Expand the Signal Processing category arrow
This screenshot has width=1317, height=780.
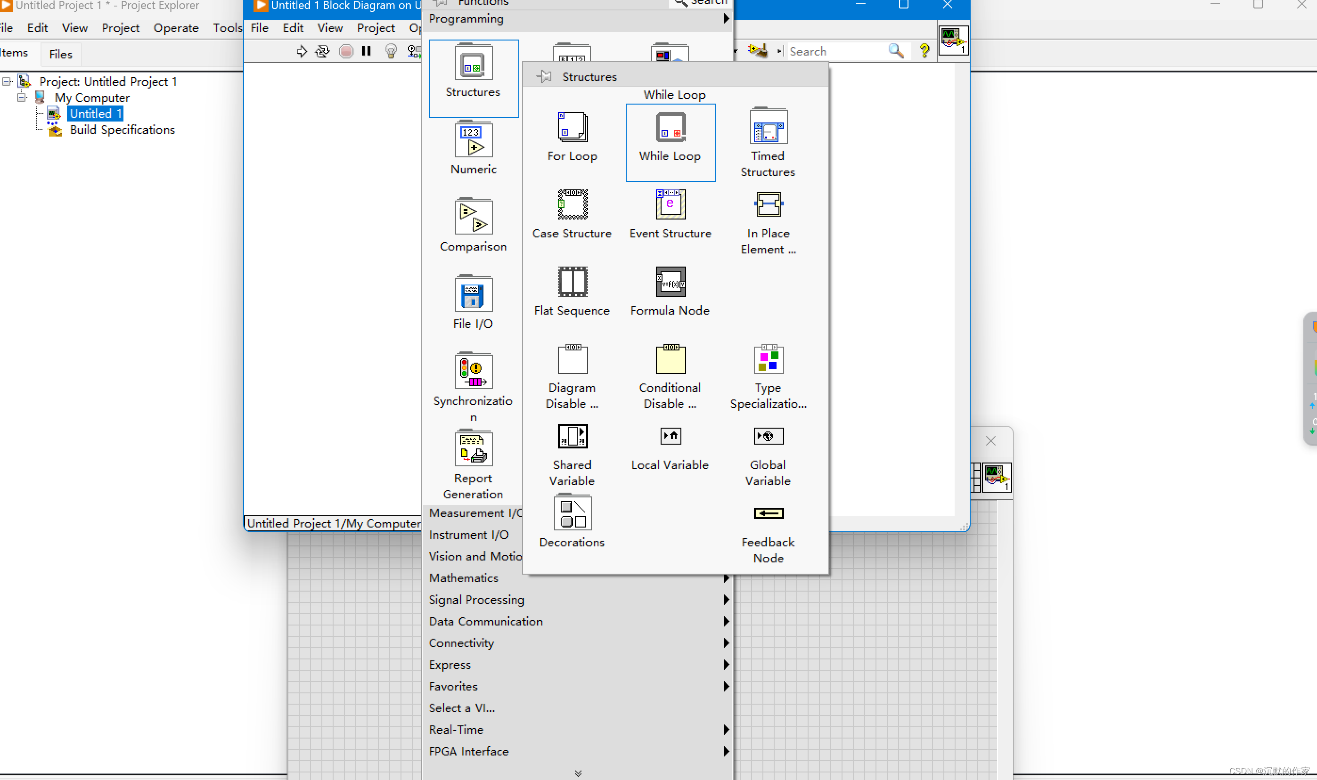click(726, 600)
